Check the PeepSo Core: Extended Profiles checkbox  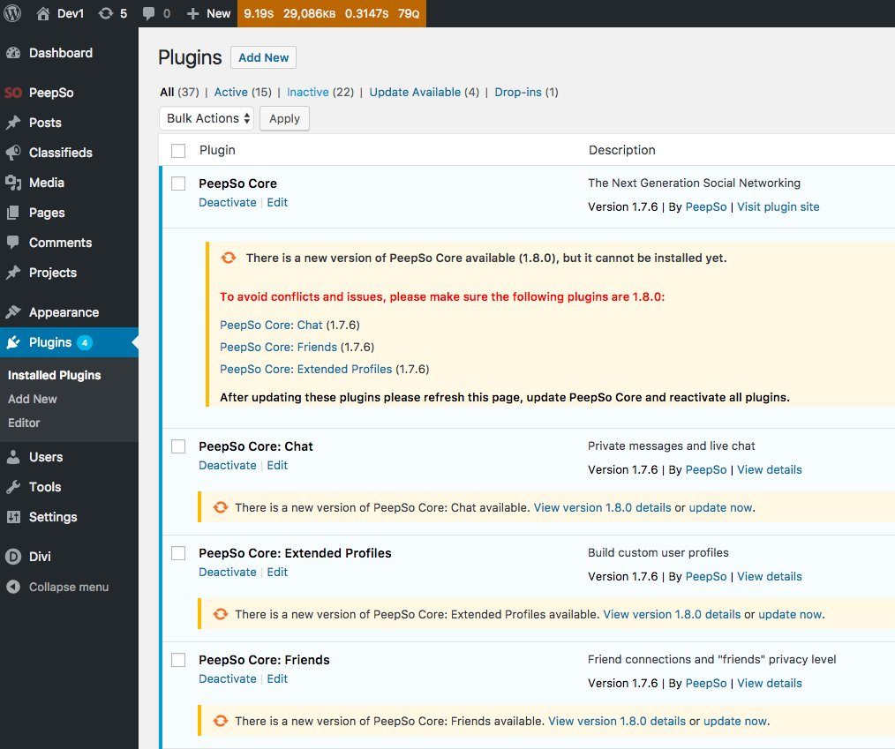(178, 553)
